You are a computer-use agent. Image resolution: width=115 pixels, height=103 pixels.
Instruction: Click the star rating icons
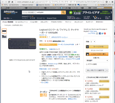(44, 37)
